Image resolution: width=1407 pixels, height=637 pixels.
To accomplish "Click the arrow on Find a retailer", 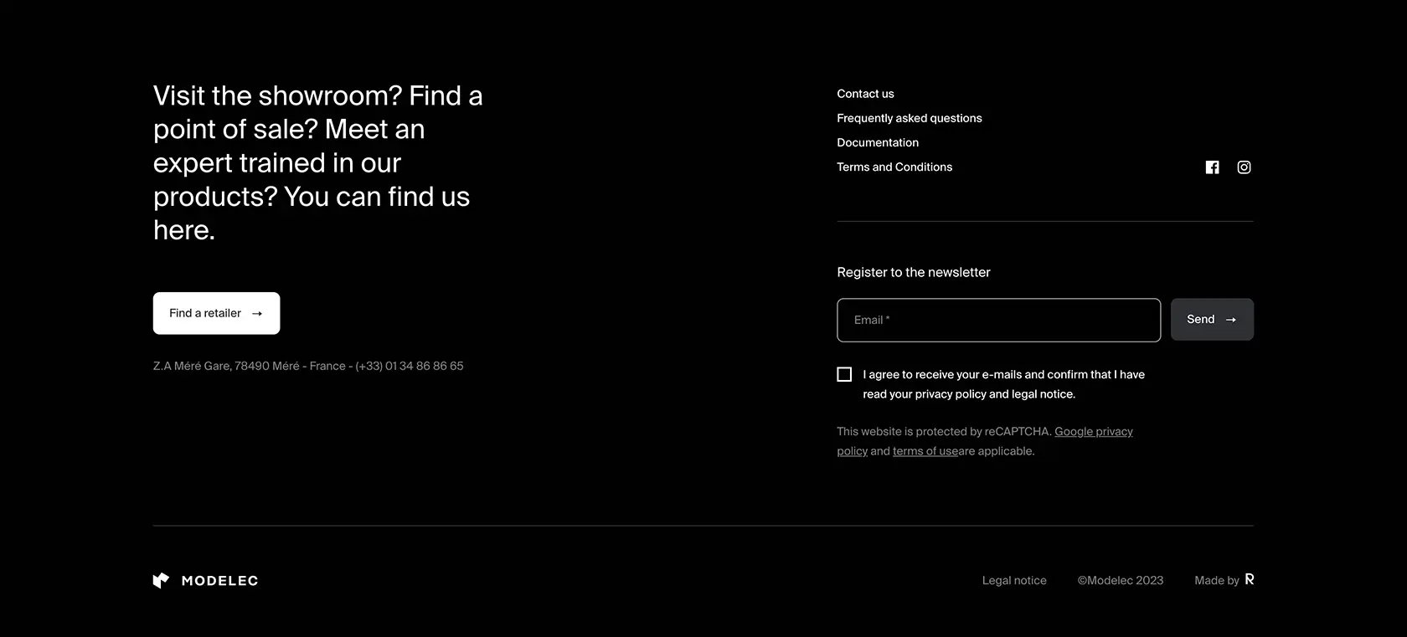I will (x=257, y=314).
